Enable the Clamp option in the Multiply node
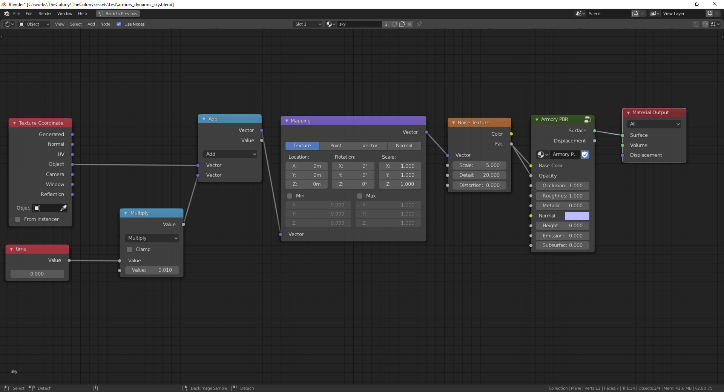 pyautogui.click(x=129, y=249)
